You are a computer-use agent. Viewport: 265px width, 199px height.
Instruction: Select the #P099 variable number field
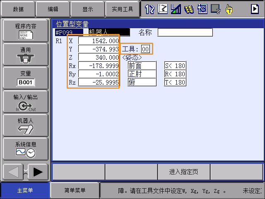point(69,32)
